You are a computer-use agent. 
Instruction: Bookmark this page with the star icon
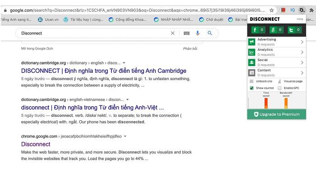point(272,10)
